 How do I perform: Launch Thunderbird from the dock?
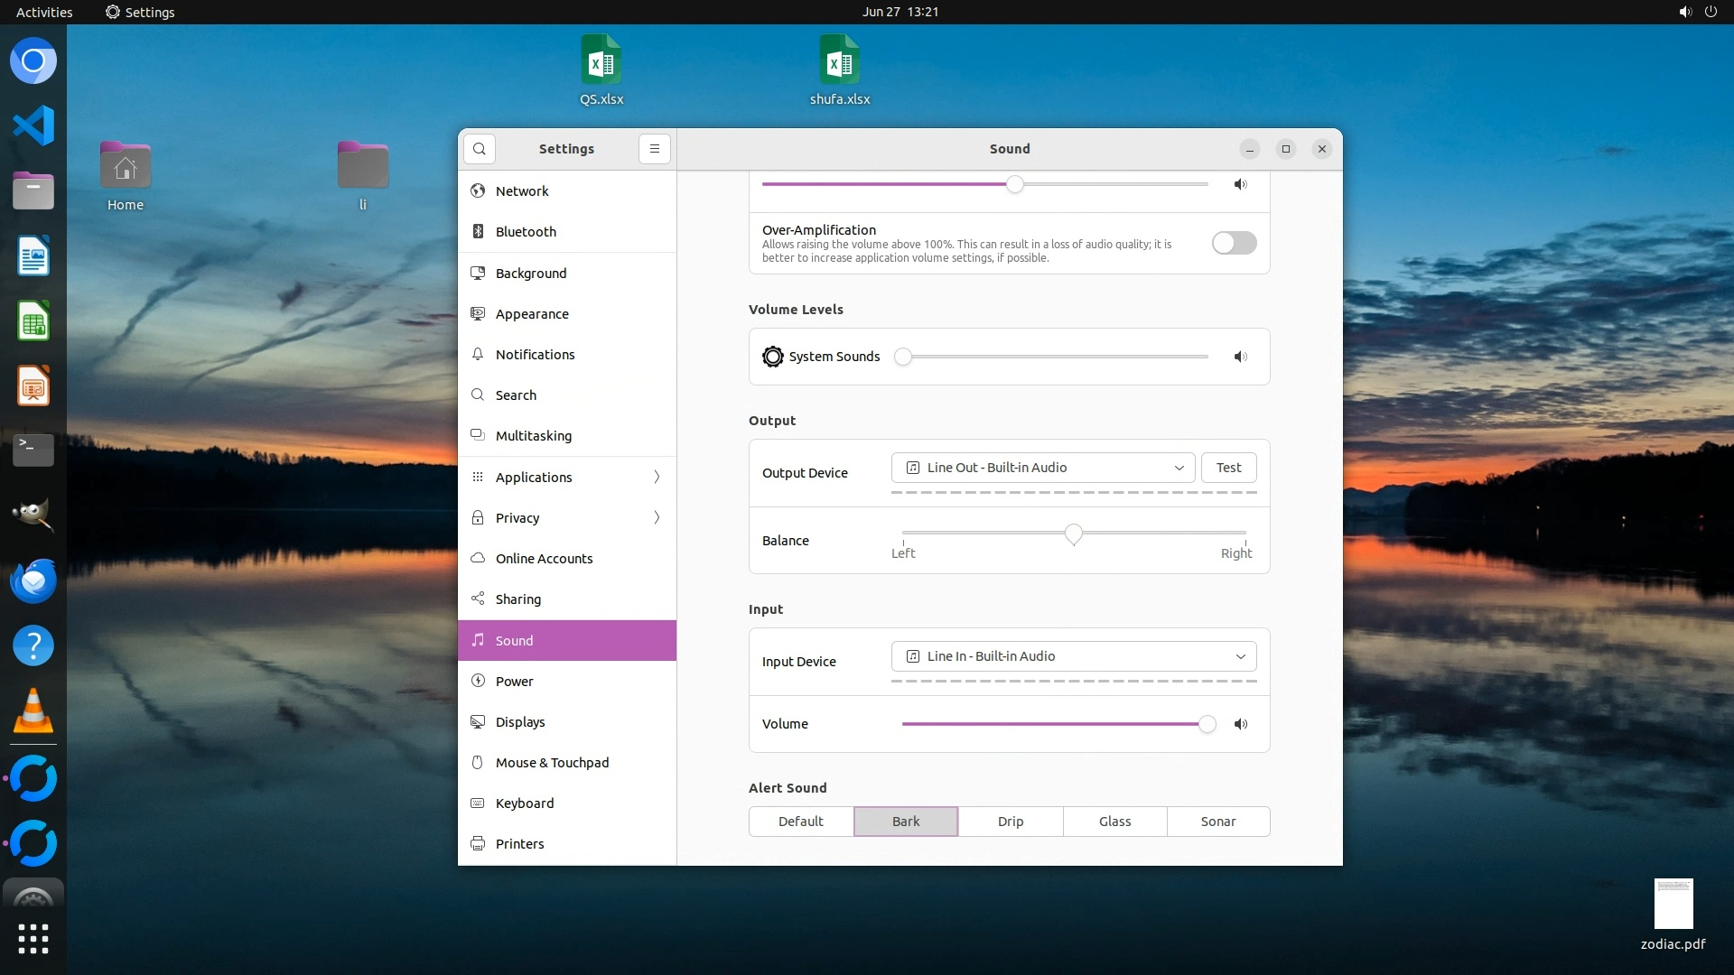[x=33, y=580]
